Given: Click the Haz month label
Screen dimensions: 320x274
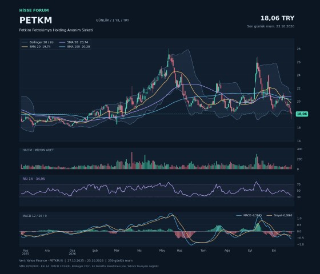Looking at the screenshot, I should (x=179, y=251).
